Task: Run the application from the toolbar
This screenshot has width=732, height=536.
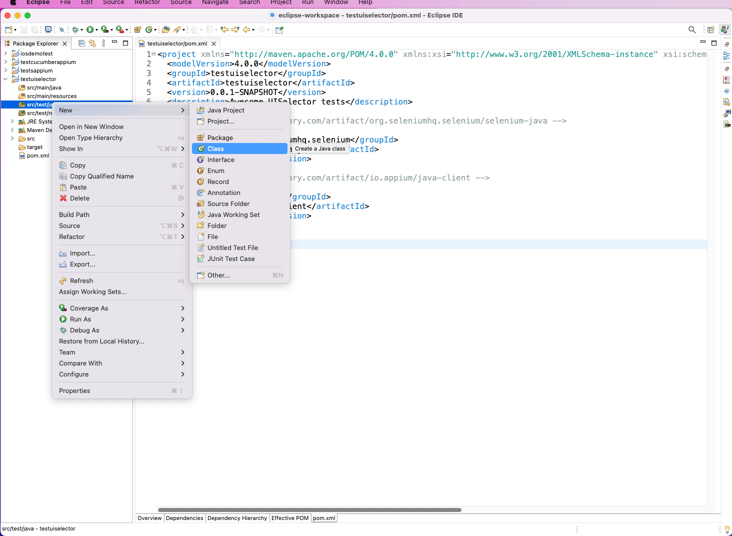Action: point(89,29)
